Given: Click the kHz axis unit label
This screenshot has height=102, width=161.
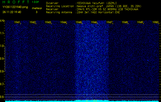Looking at the screenshot, I should click(x=2, y=21).
